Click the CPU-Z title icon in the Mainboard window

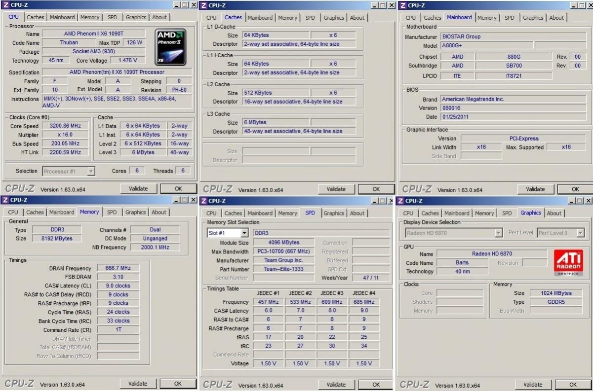tap(402, 5)
